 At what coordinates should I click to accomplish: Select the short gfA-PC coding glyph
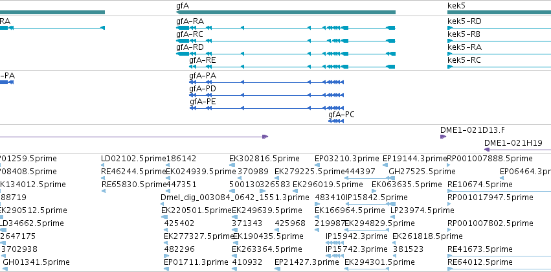tap(336, 121)
